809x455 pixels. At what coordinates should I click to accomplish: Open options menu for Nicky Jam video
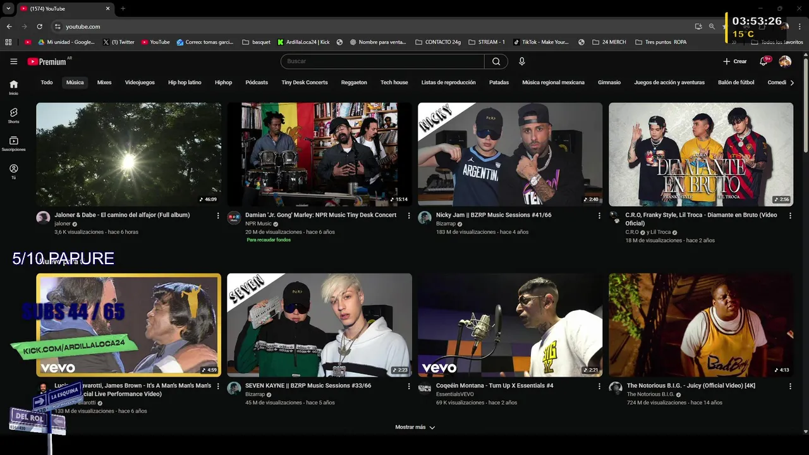tap(600, 215)
